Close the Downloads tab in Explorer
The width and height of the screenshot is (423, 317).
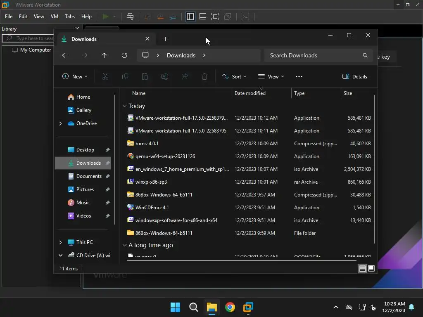tap(147, 39)
